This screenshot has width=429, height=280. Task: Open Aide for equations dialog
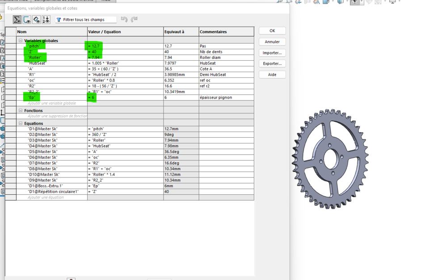point(272,74)
